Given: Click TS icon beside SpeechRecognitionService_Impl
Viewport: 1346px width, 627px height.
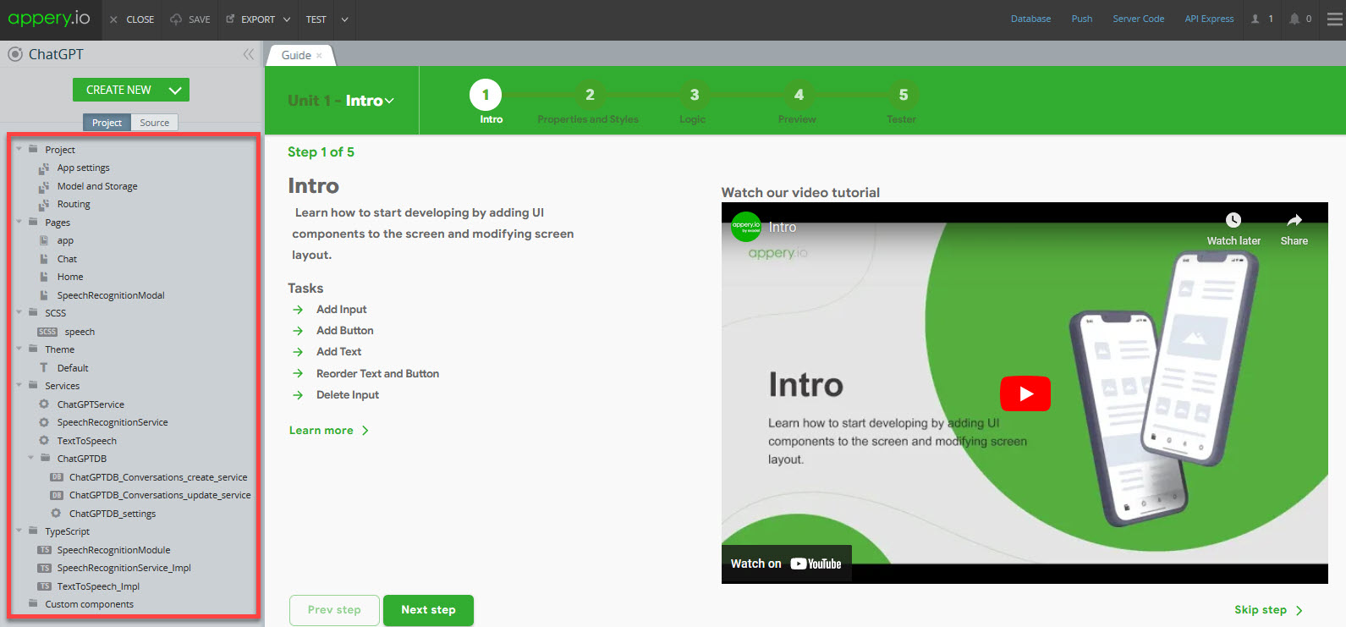Looking at the screenshot, I should pos(45,568).
